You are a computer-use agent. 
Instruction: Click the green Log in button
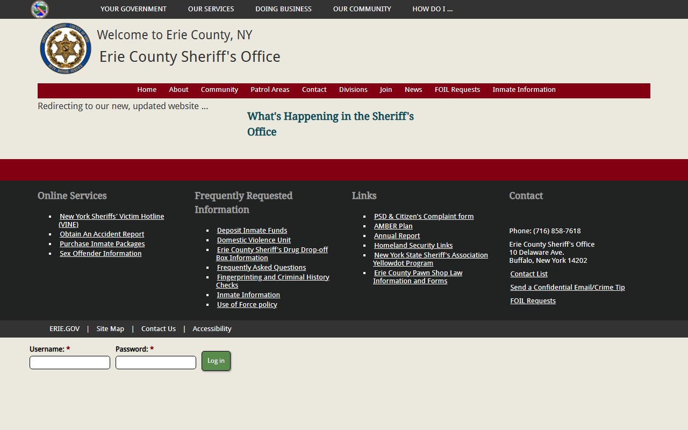point(216,361)
